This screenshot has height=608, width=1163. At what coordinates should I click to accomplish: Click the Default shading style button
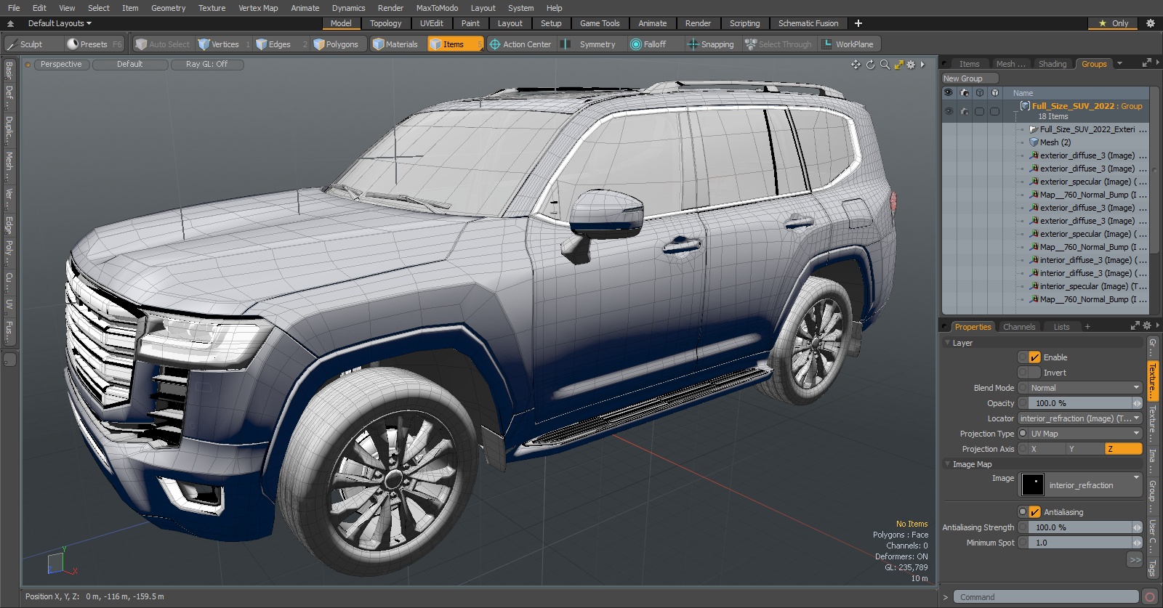(x=129, y=64)
